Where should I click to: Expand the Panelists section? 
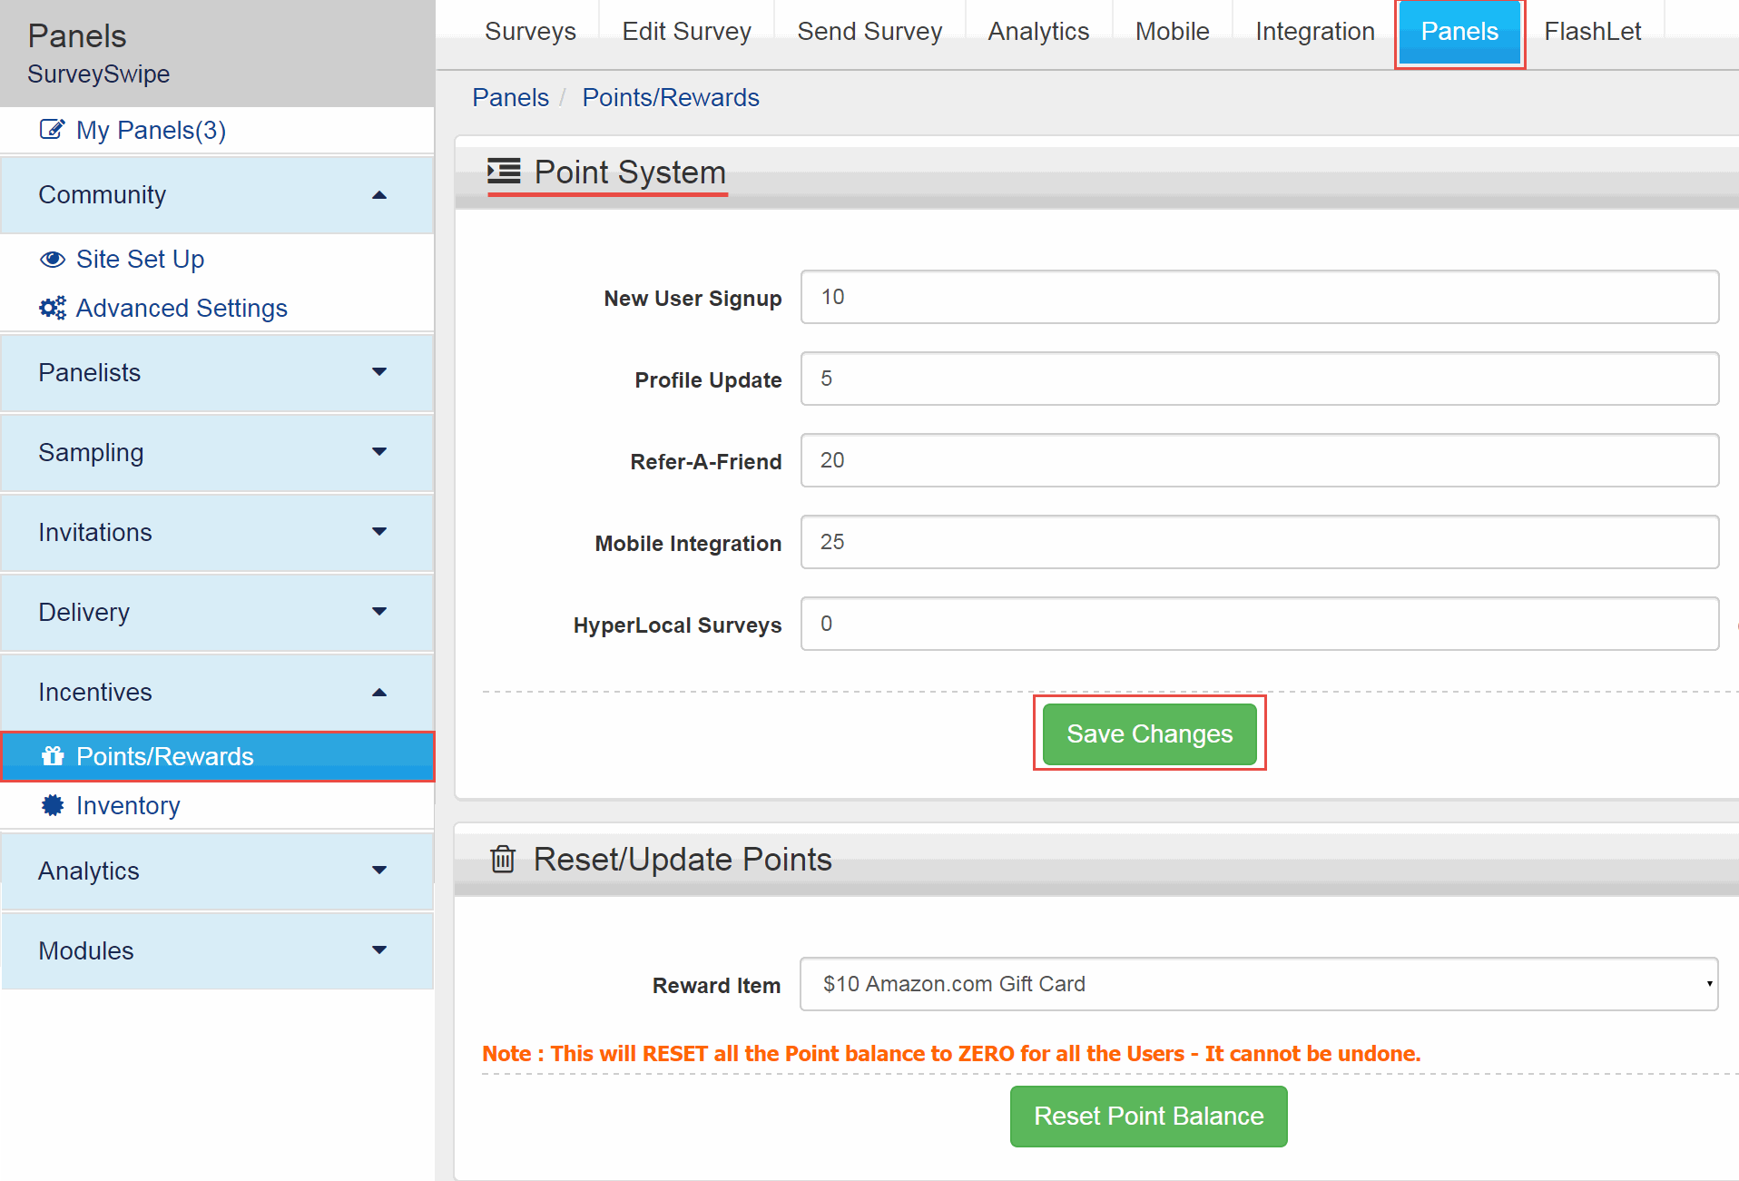pyautogui.click(x=379, y=372)
